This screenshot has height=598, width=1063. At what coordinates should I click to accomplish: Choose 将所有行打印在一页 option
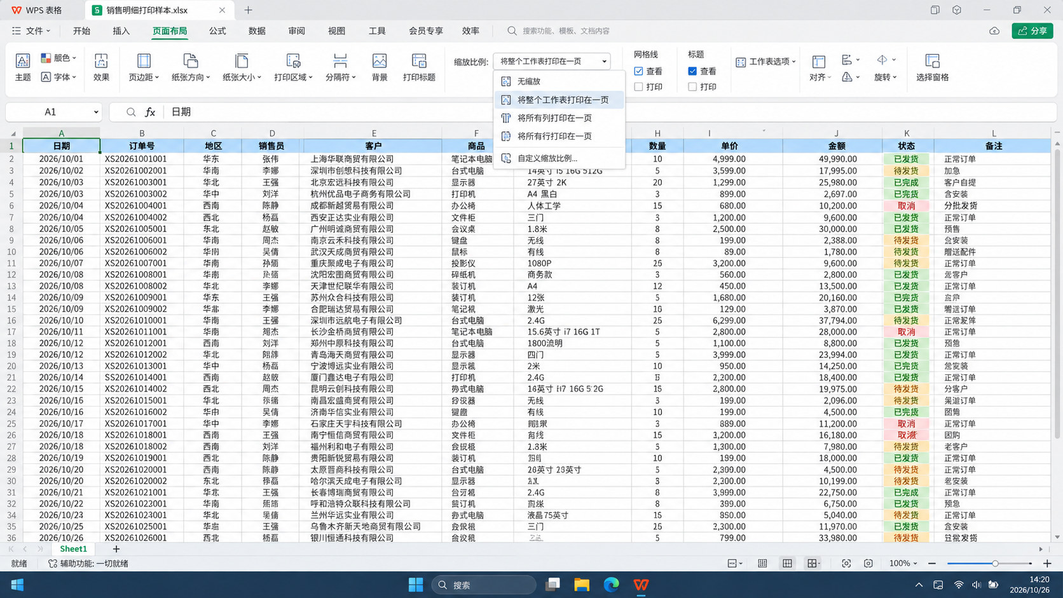(x=559, y=136)
